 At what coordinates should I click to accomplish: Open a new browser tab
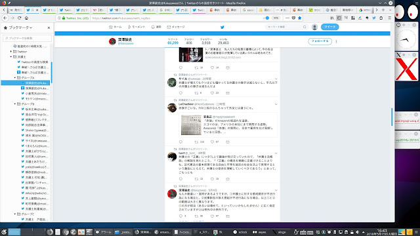click(x=383, y=10)
